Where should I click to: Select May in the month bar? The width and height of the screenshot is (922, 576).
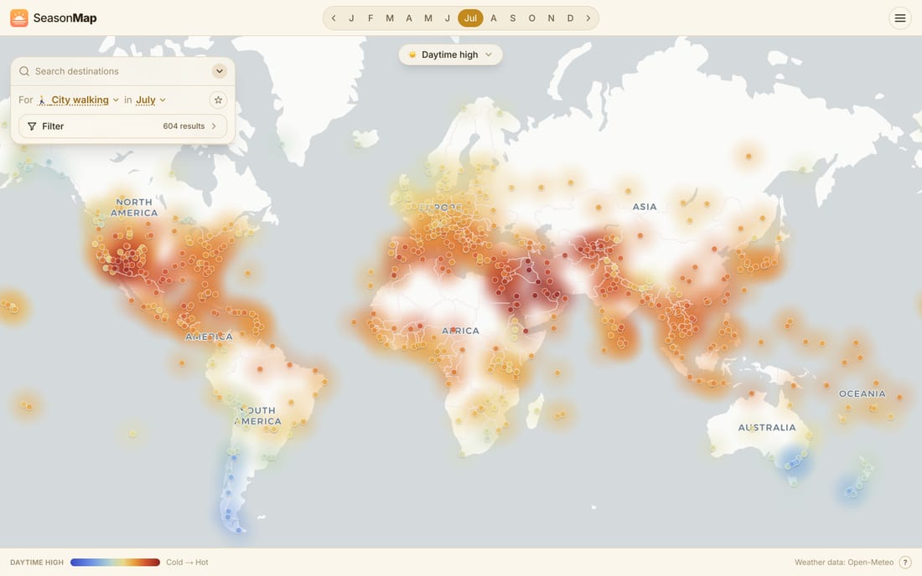point(428,18)
